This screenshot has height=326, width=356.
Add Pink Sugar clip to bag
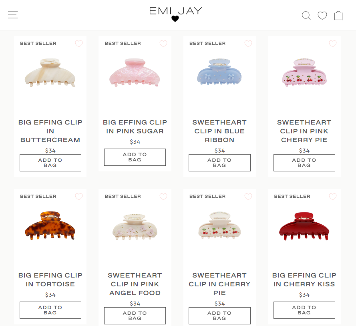point(135,157)
